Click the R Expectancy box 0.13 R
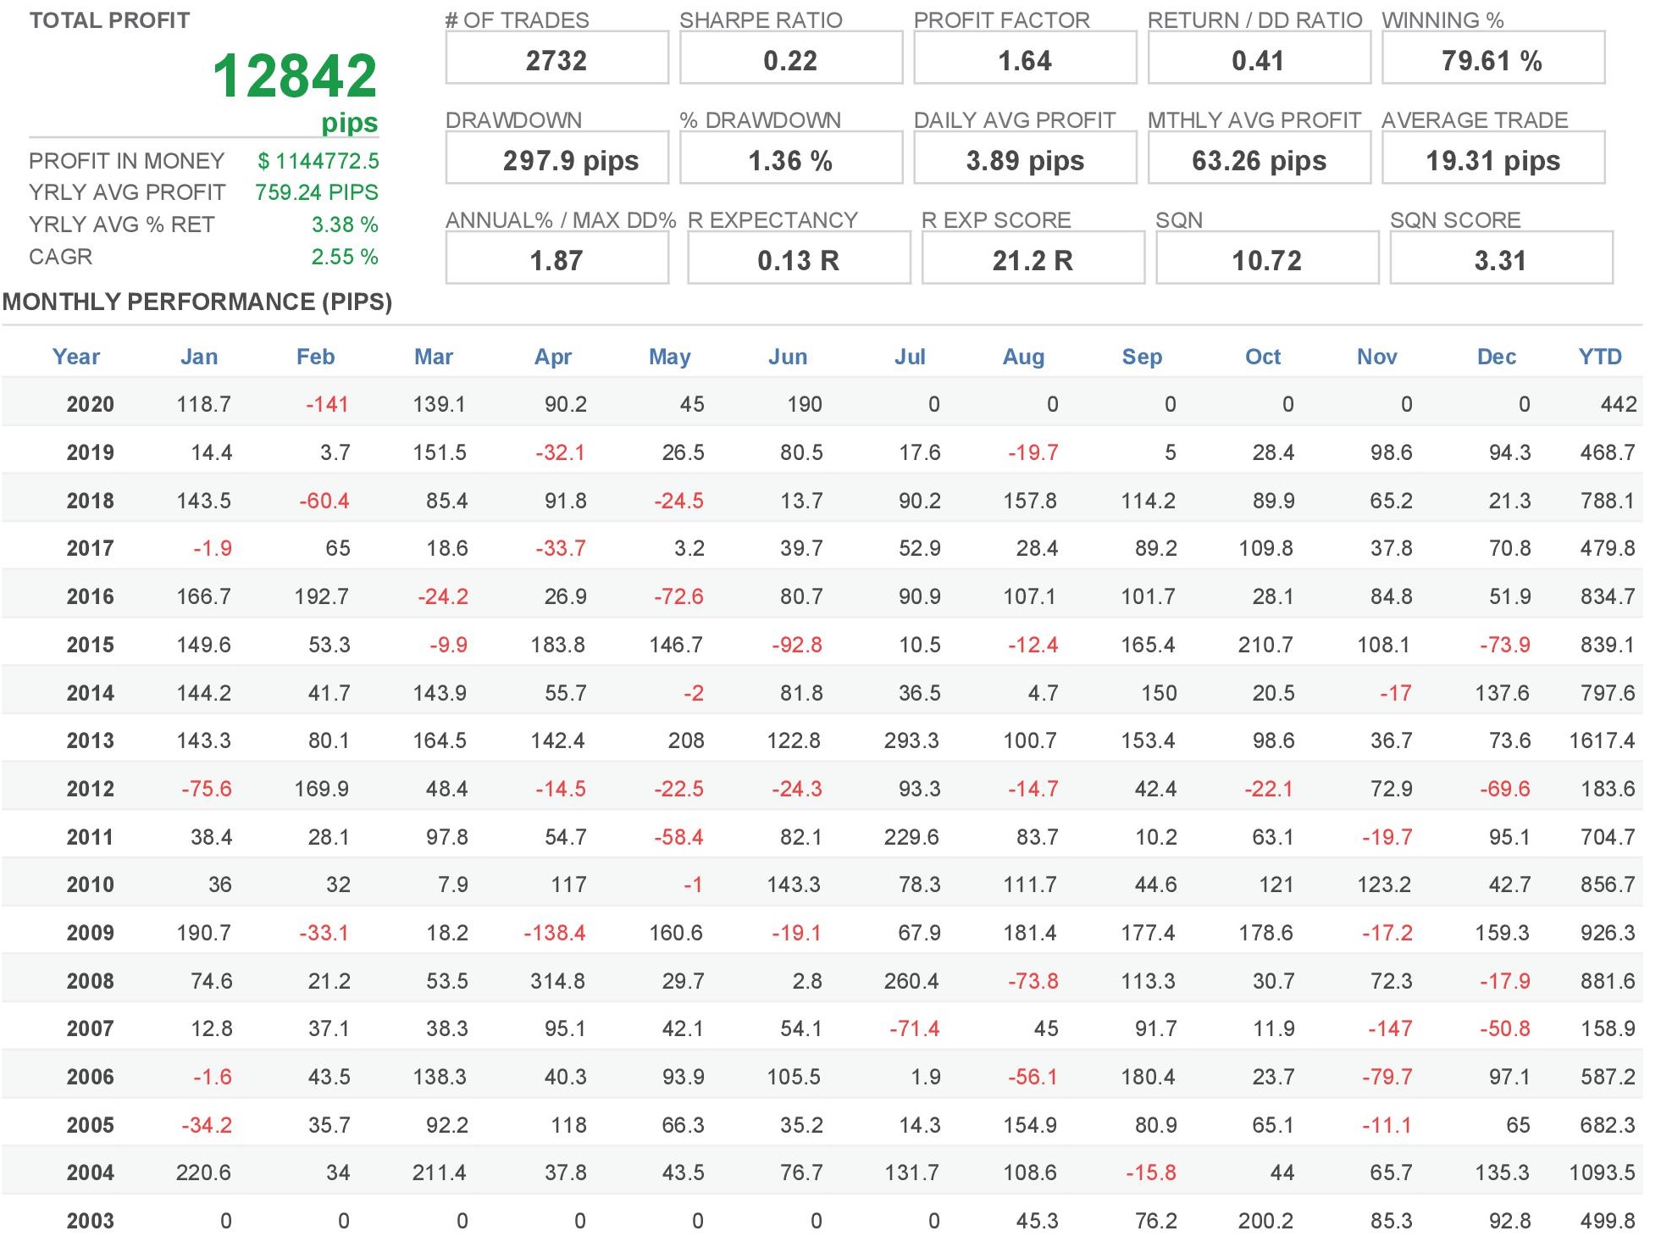Viewport: 1661px width, 1253px height. 798,260
